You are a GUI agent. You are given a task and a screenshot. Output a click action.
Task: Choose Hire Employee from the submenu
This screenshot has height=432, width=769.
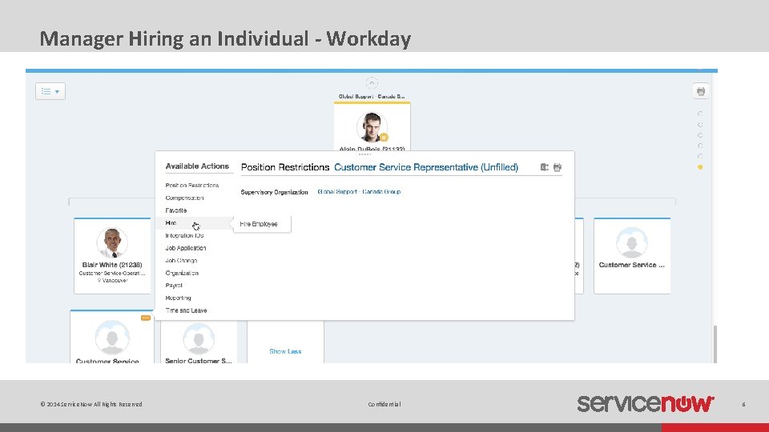tap(259, 224)
